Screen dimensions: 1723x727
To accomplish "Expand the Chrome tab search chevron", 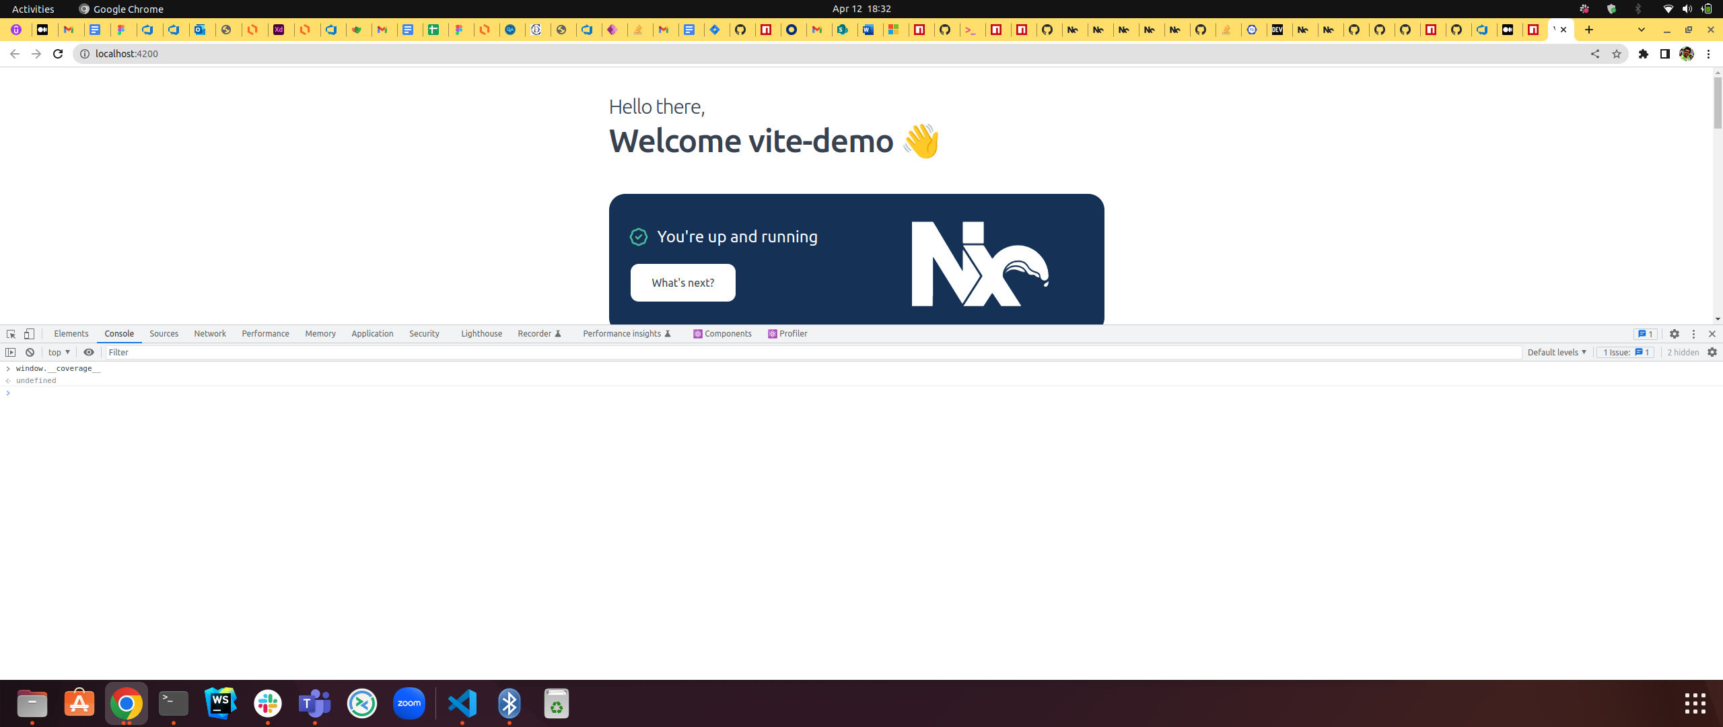I will (1641, 30).
